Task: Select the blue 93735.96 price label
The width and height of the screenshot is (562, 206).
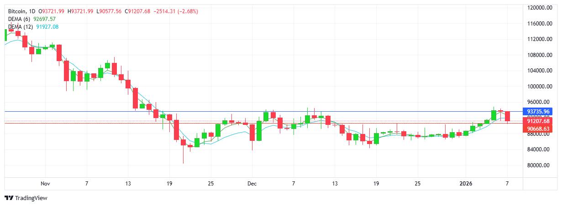Action: click(x=539, y=112)
